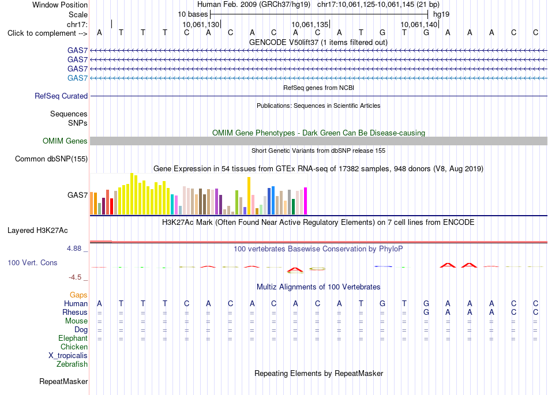Click the 10,061,140 ruler coordinate
The height and width of the screenshot is (395, 548).
point(419,24)
